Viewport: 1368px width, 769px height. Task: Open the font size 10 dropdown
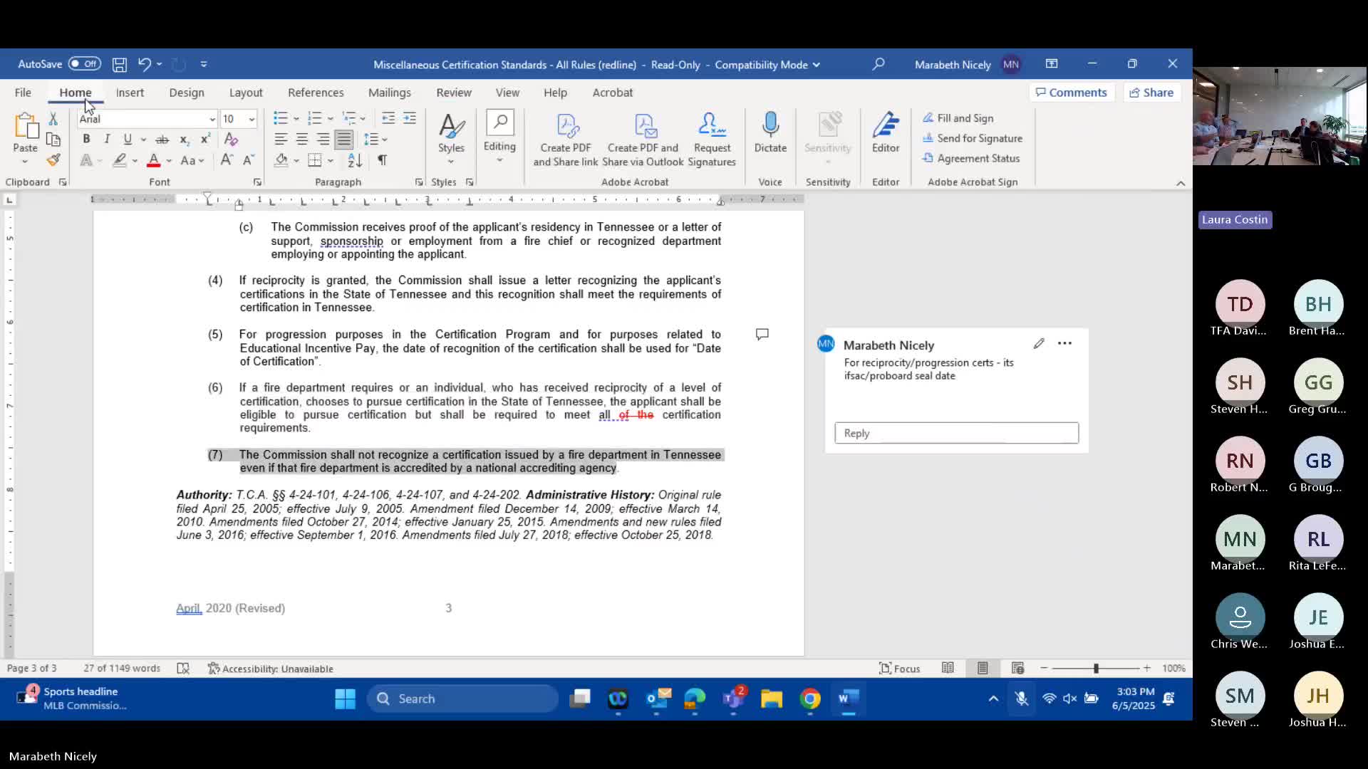click(252, 119)
